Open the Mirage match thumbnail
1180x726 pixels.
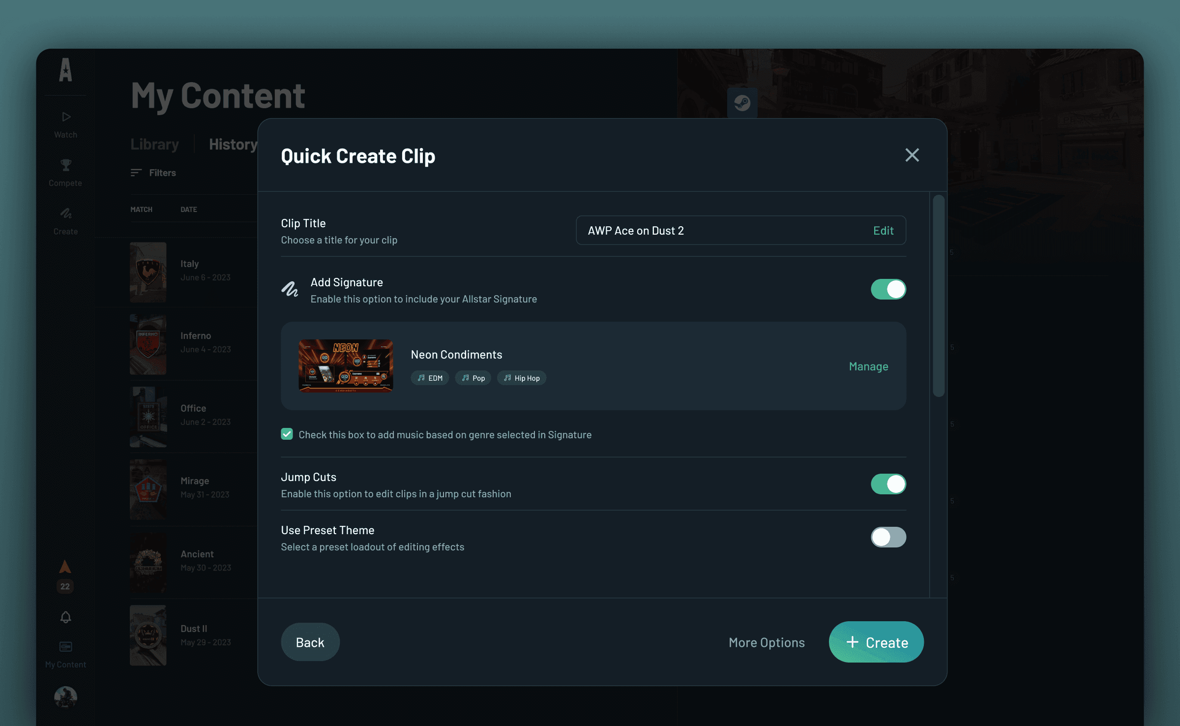point(148,489)
